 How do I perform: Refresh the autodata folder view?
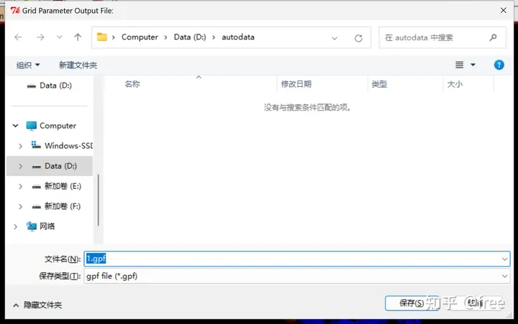pos(358,37)
